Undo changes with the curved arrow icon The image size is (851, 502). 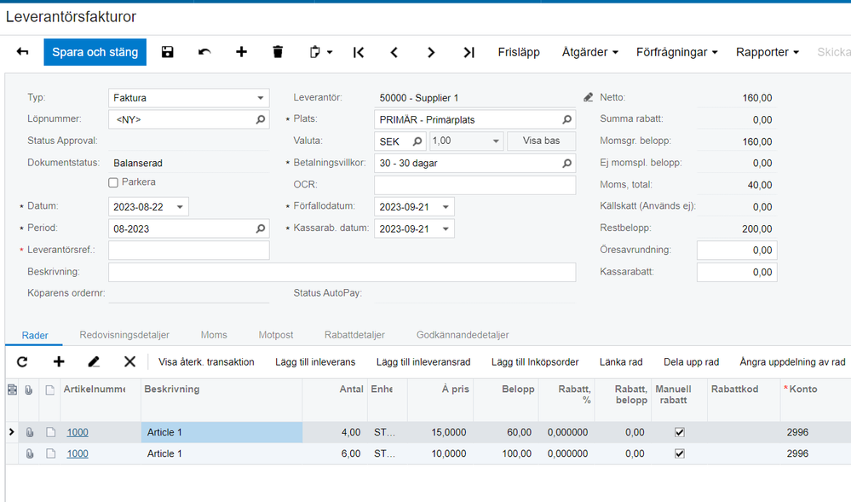(204, 52)
